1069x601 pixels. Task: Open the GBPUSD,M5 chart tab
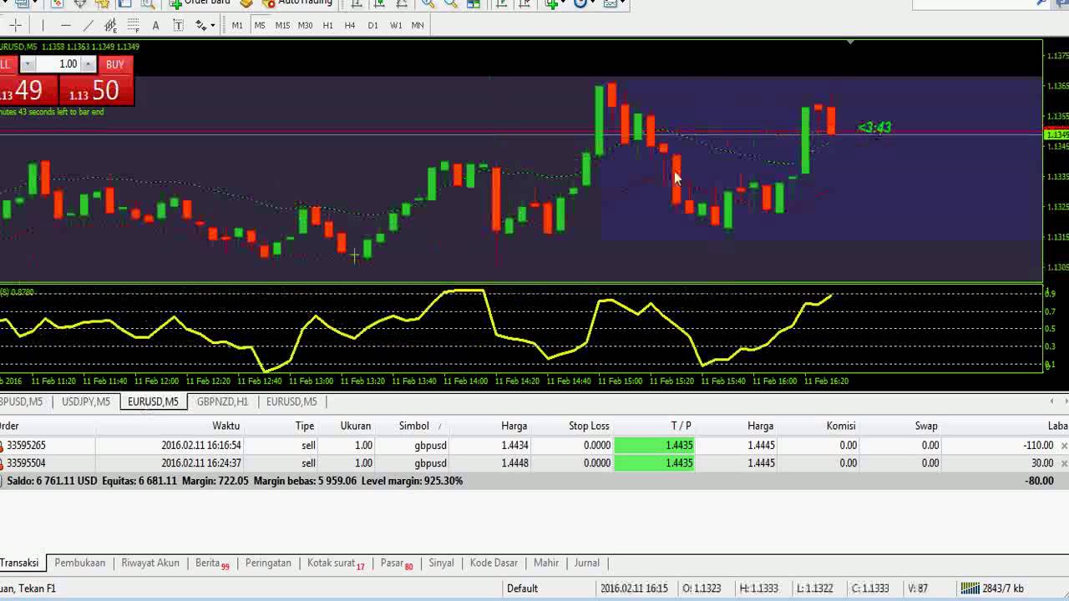click(x=23, y=402)
